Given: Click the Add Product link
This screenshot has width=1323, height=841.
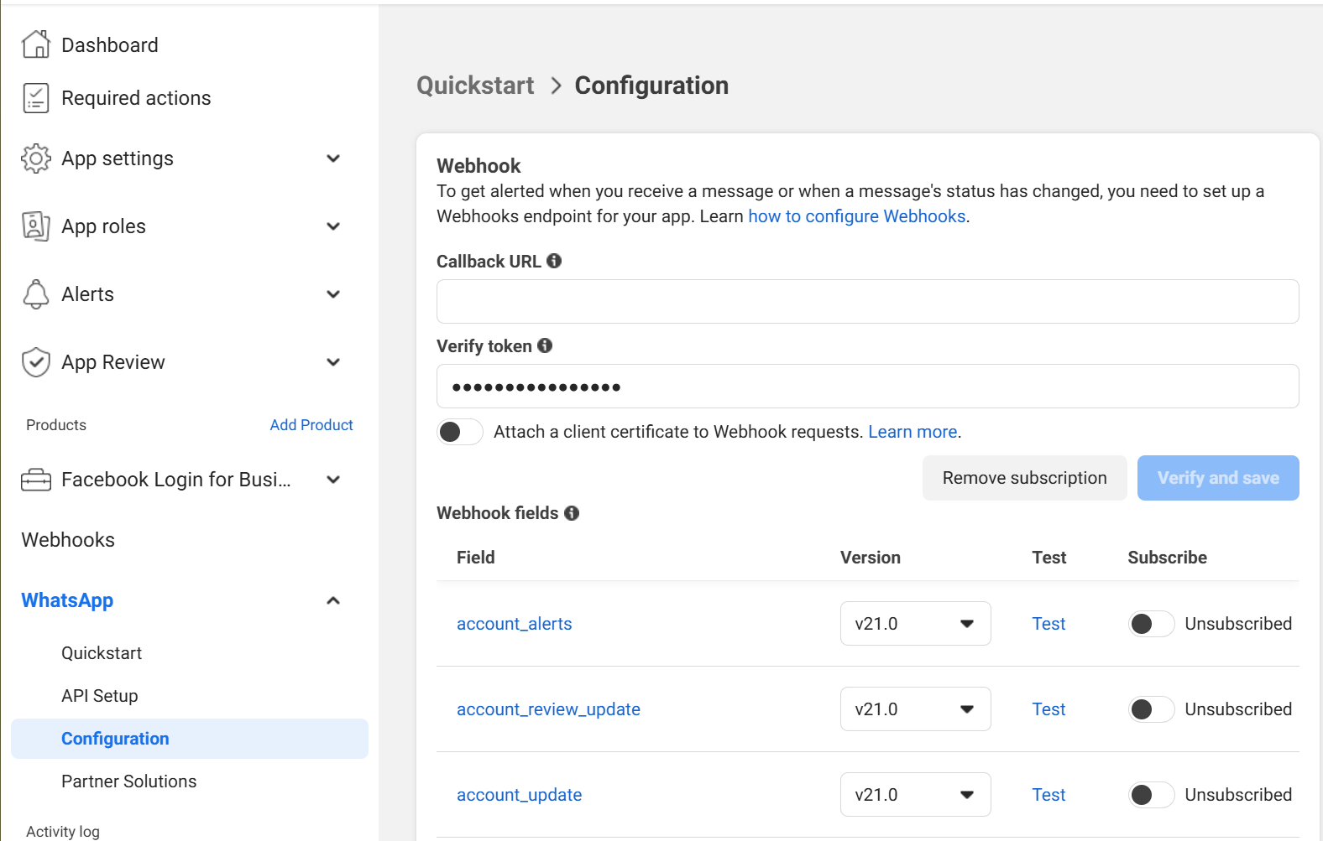Looking at the screenshot, I should (311, 425).
